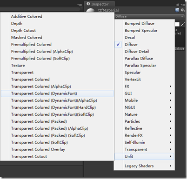The image size is (187, 179).
Task: Expand the Nature shader submenu
Action: pos(144,114)
